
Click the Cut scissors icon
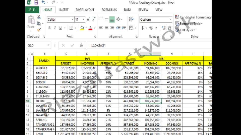tap(39, 17)
